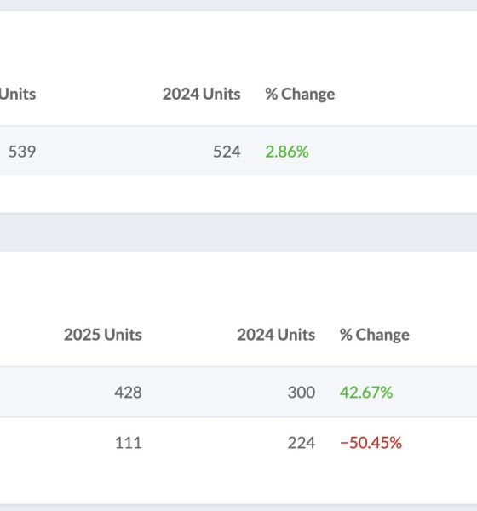
Task: Click the % Change header above 42.67%
Action: coord(375,335)
